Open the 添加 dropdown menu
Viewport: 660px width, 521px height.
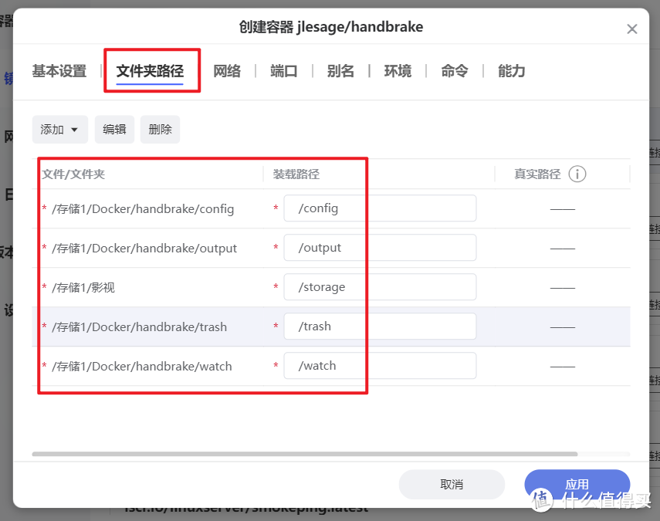tap(59, 129)
